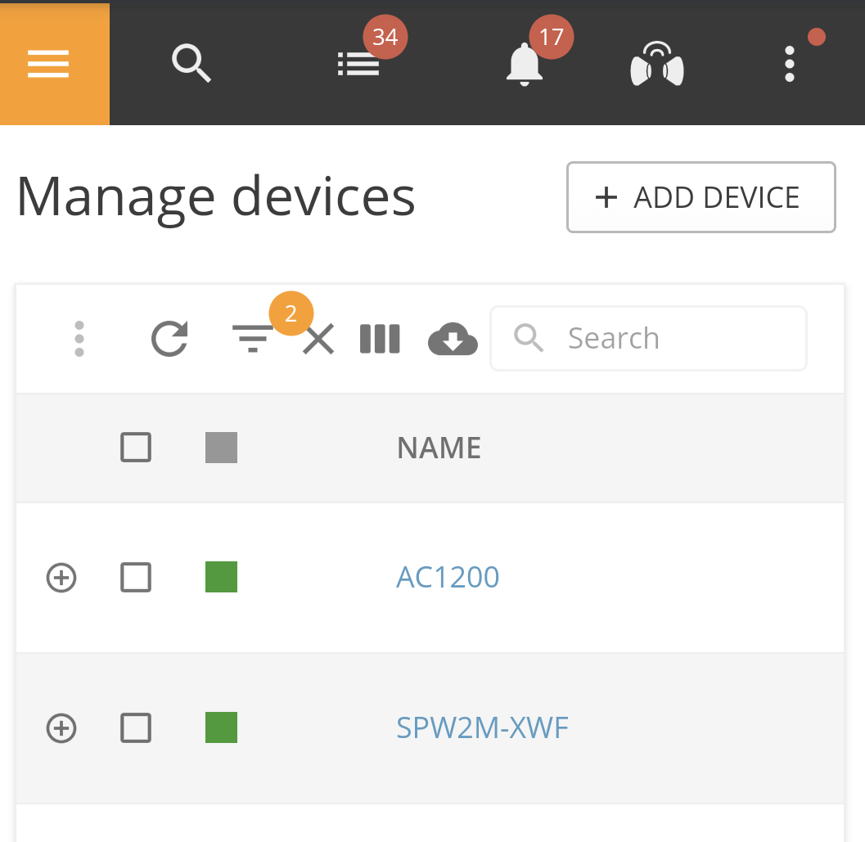This screenshot has height=842, width=865.
Task: Check the SPW2M-XWF row checkbox
Action: 136,728
